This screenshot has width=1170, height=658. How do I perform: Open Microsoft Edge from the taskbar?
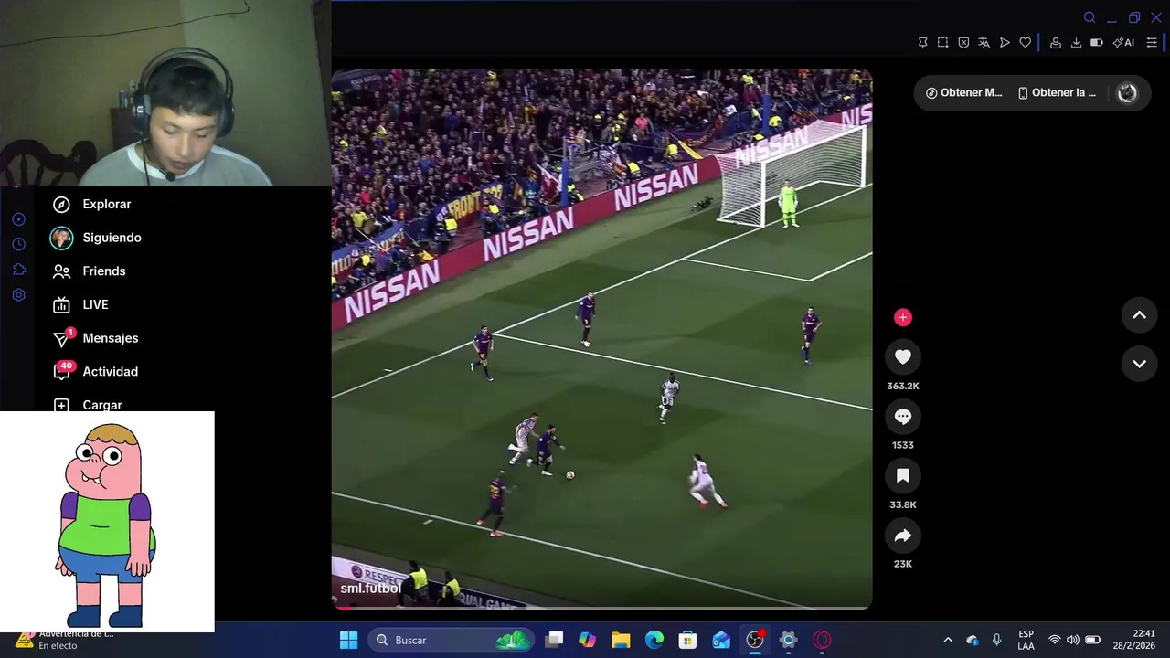tap(654, 640)
